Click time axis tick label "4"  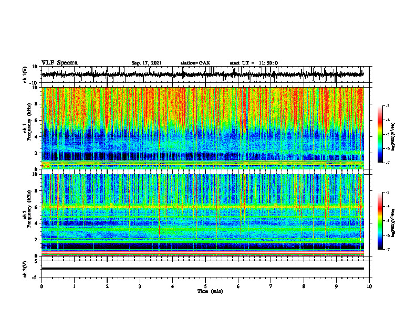click(x=172, y=286)
